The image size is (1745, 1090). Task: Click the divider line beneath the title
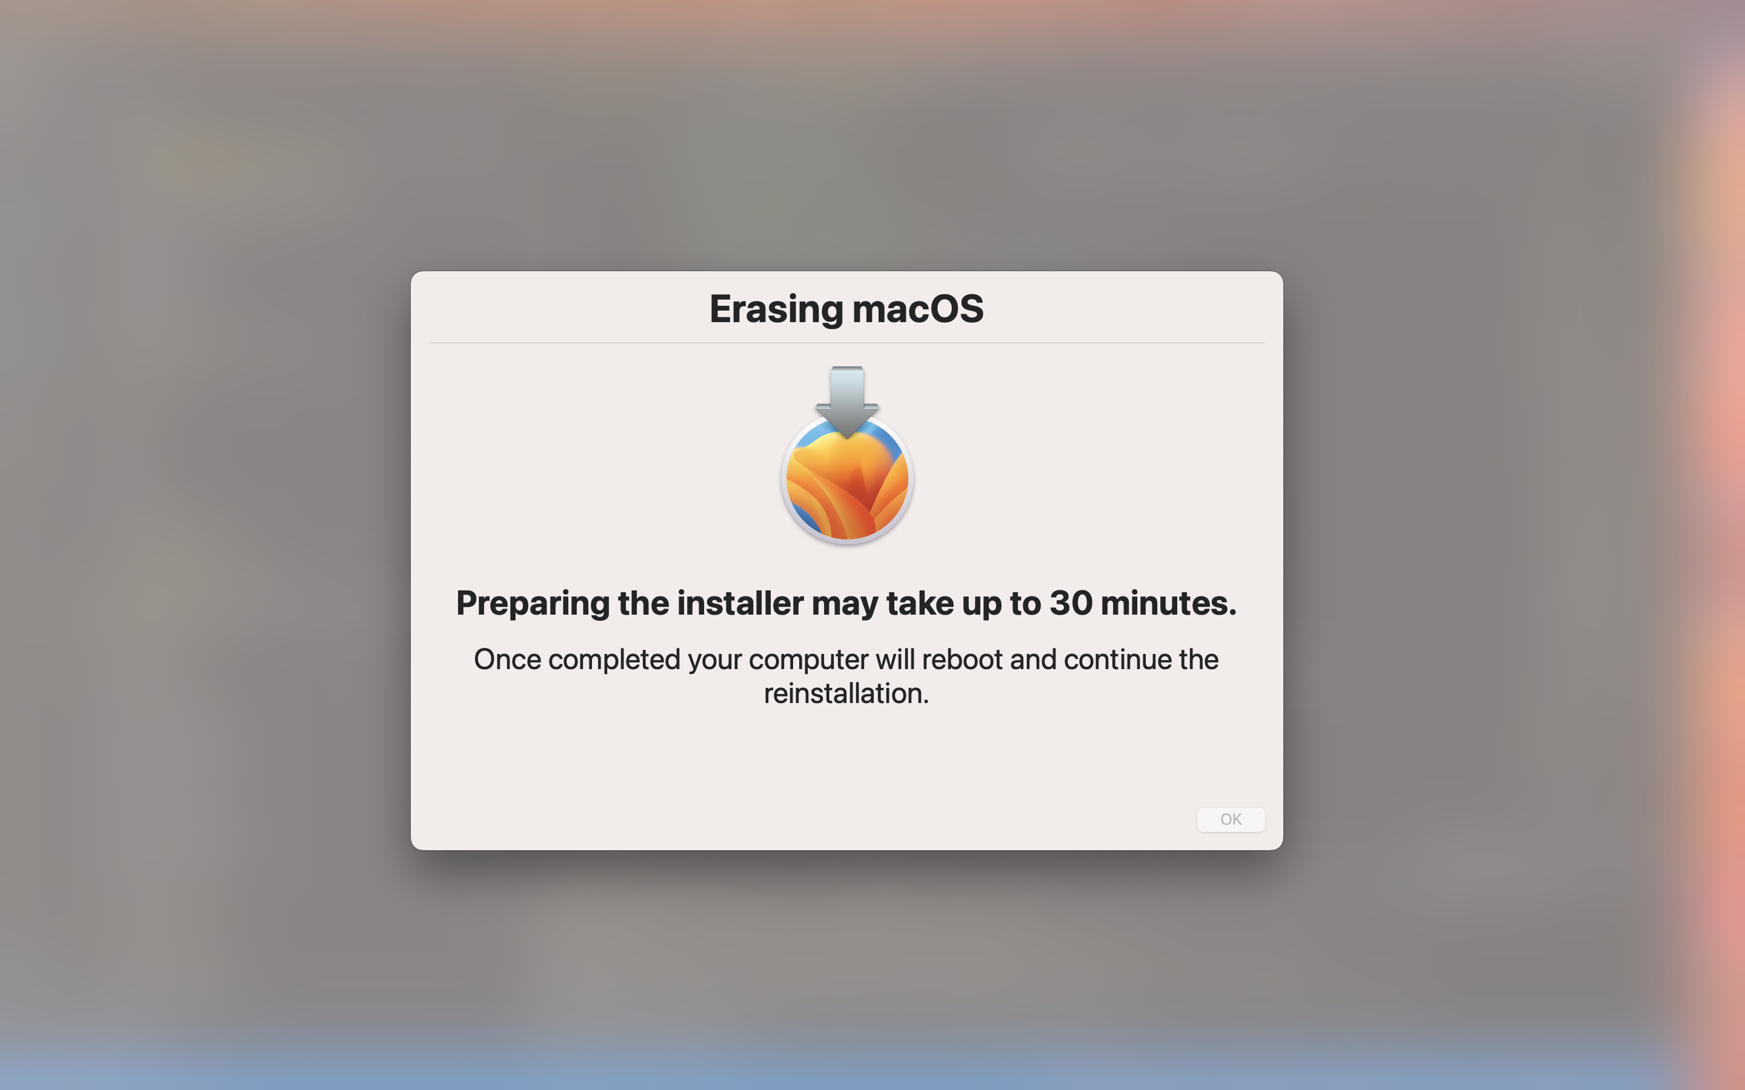coord(846,342)
